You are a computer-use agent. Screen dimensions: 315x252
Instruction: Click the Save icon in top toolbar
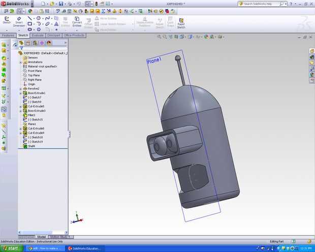61,4
